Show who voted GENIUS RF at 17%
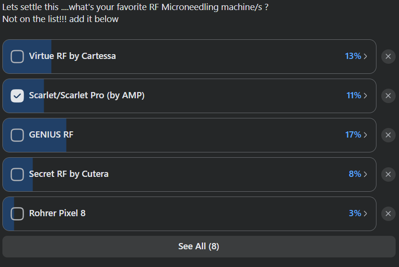The height and width of the screenshot is (267, 399). (356, 135)
